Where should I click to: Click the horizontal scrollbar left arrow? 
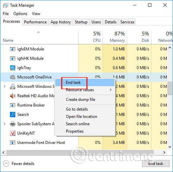3,152
